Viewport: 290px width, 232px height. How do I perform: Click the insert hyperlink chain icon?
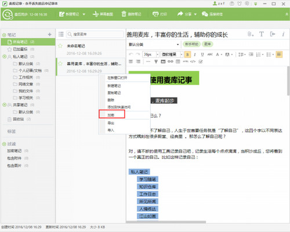tap(171, 61)
